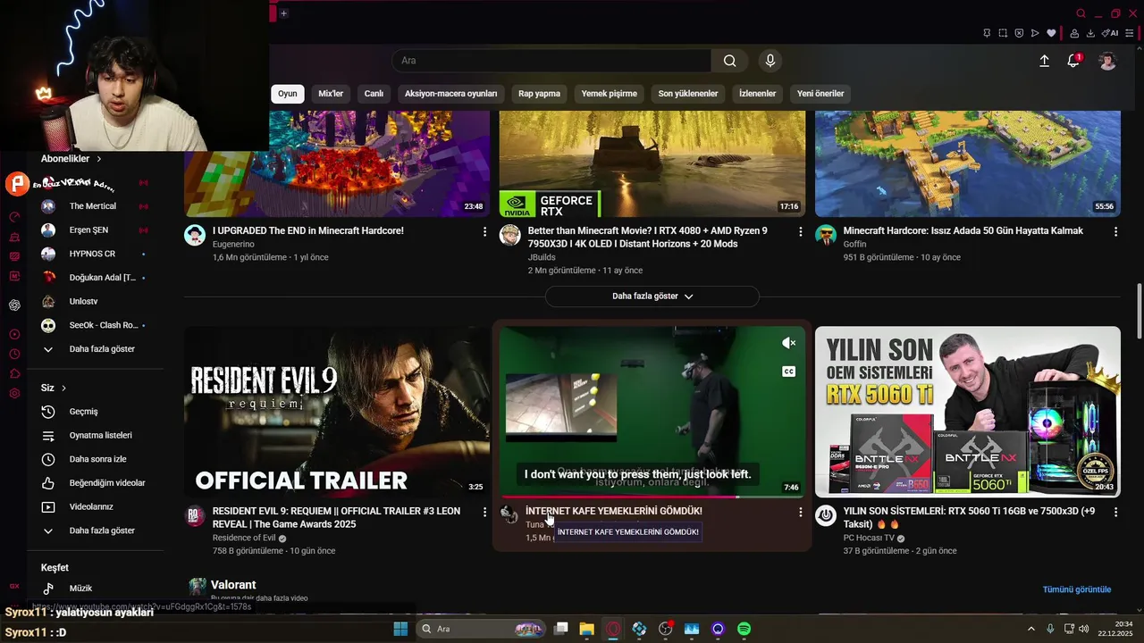Select the Son yüklenenler chip
Viewport: 1144px width, 643px height.
pos(688,94)
